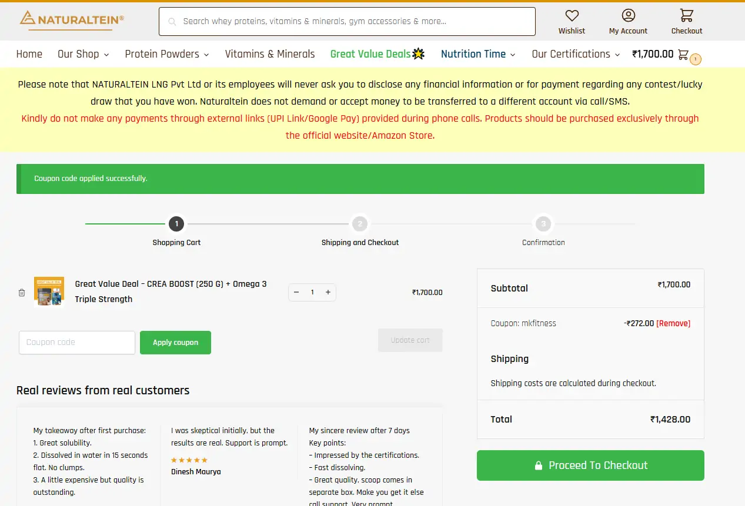Viewport: 745px width, 506px height.
Task: Click the search magnifier icon
Action: tap(171, 21)
